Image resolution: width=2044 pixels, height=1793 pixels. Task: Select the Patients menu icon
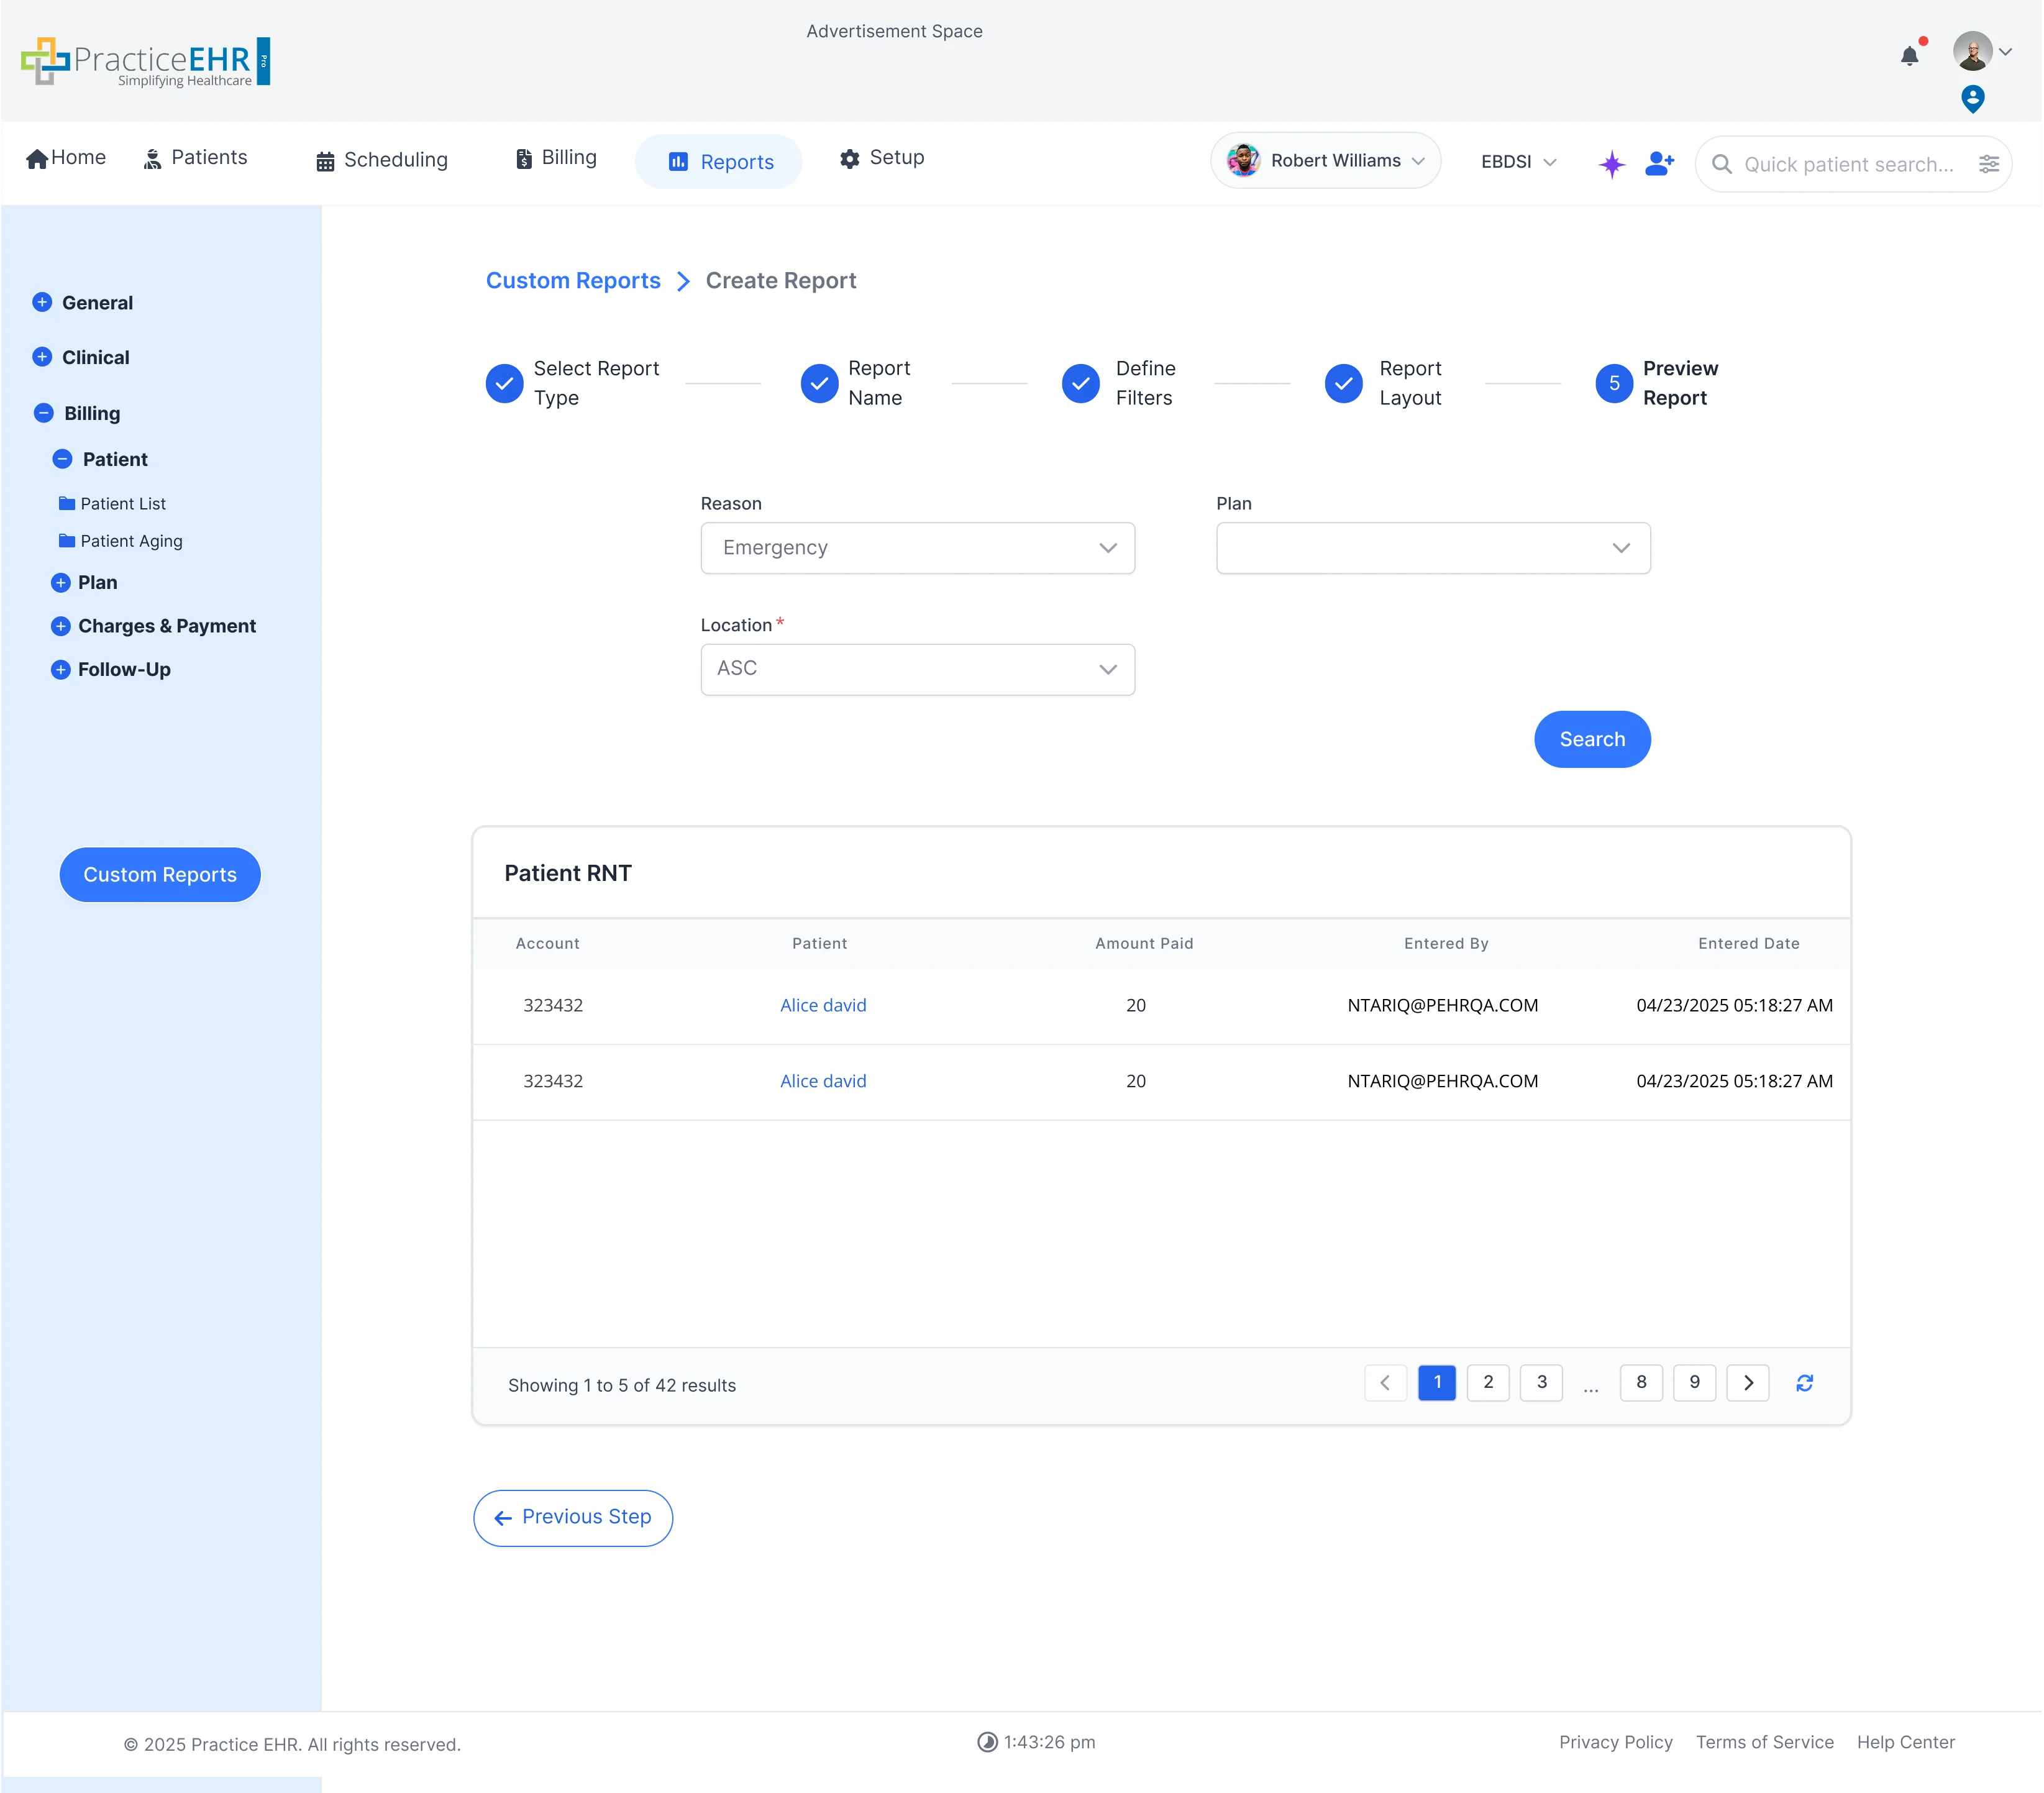[153, 158]
